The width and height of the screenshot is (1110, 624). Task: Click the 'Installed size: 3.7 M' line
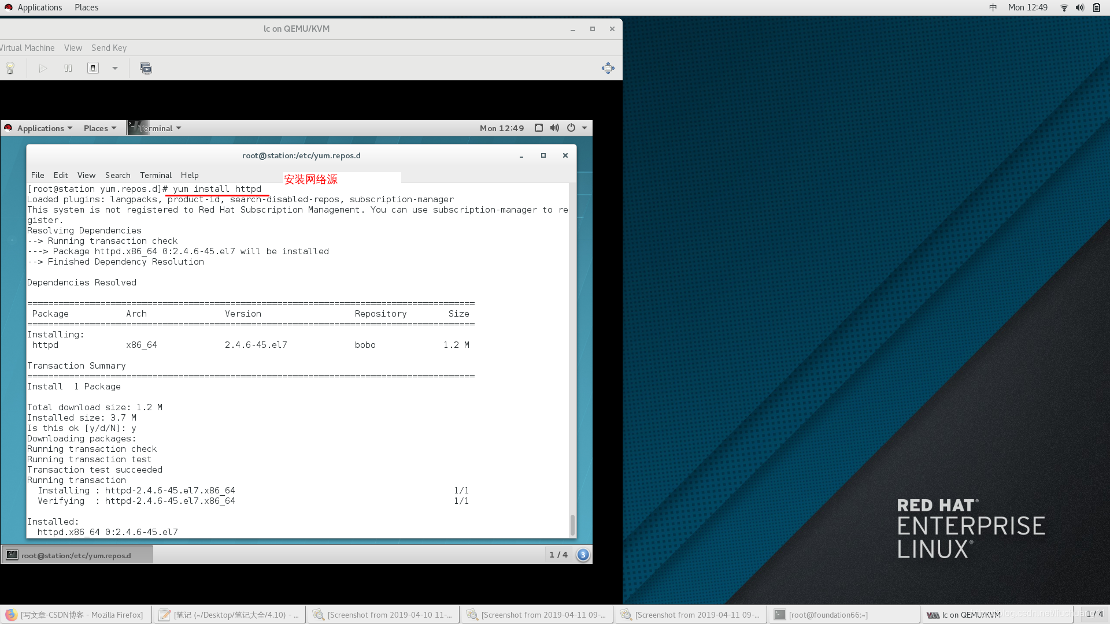pyautogui.click(x=82, y=418)
